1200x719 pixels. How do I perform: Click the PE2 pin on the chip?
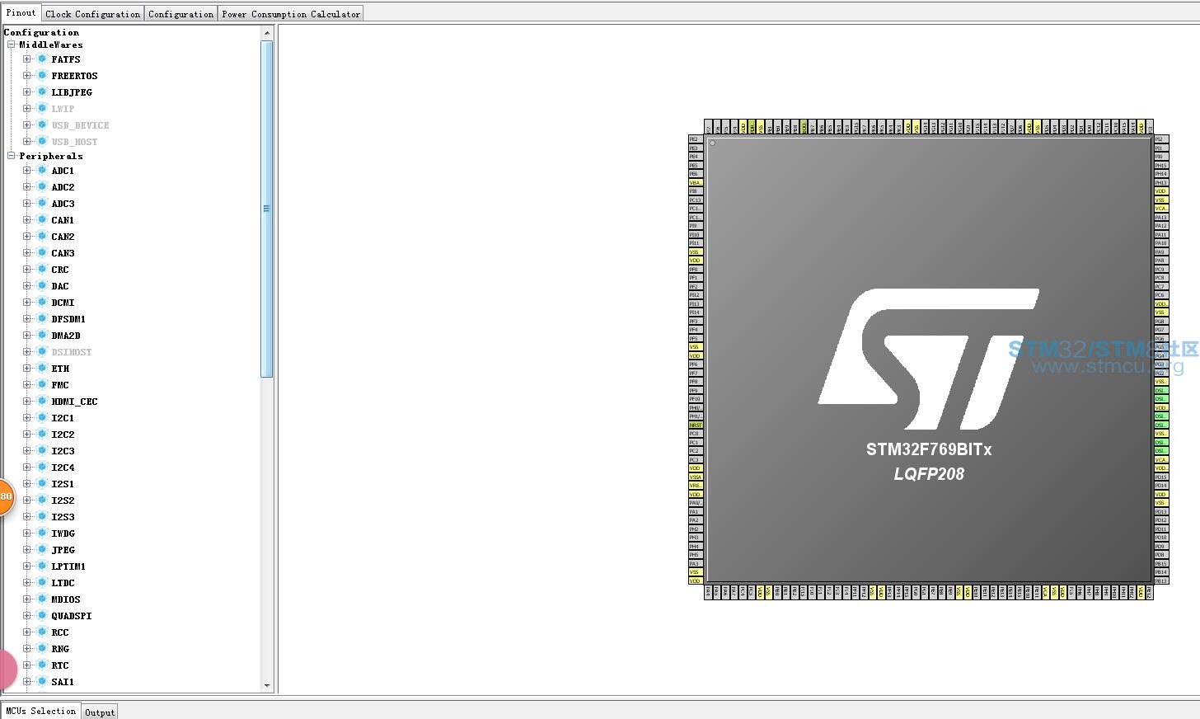[x=696, y=139]
